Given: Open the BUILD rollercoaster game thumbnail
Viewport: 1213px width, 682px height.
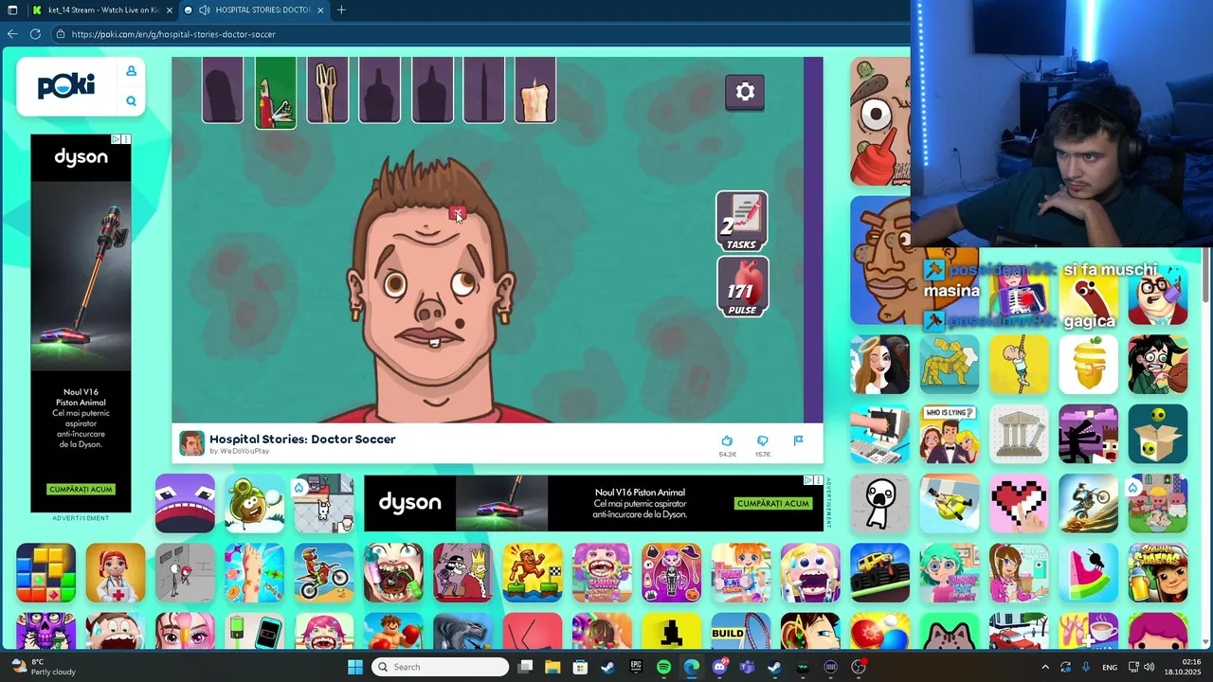Looking at the screenshot, I should [x=741, y=632].
